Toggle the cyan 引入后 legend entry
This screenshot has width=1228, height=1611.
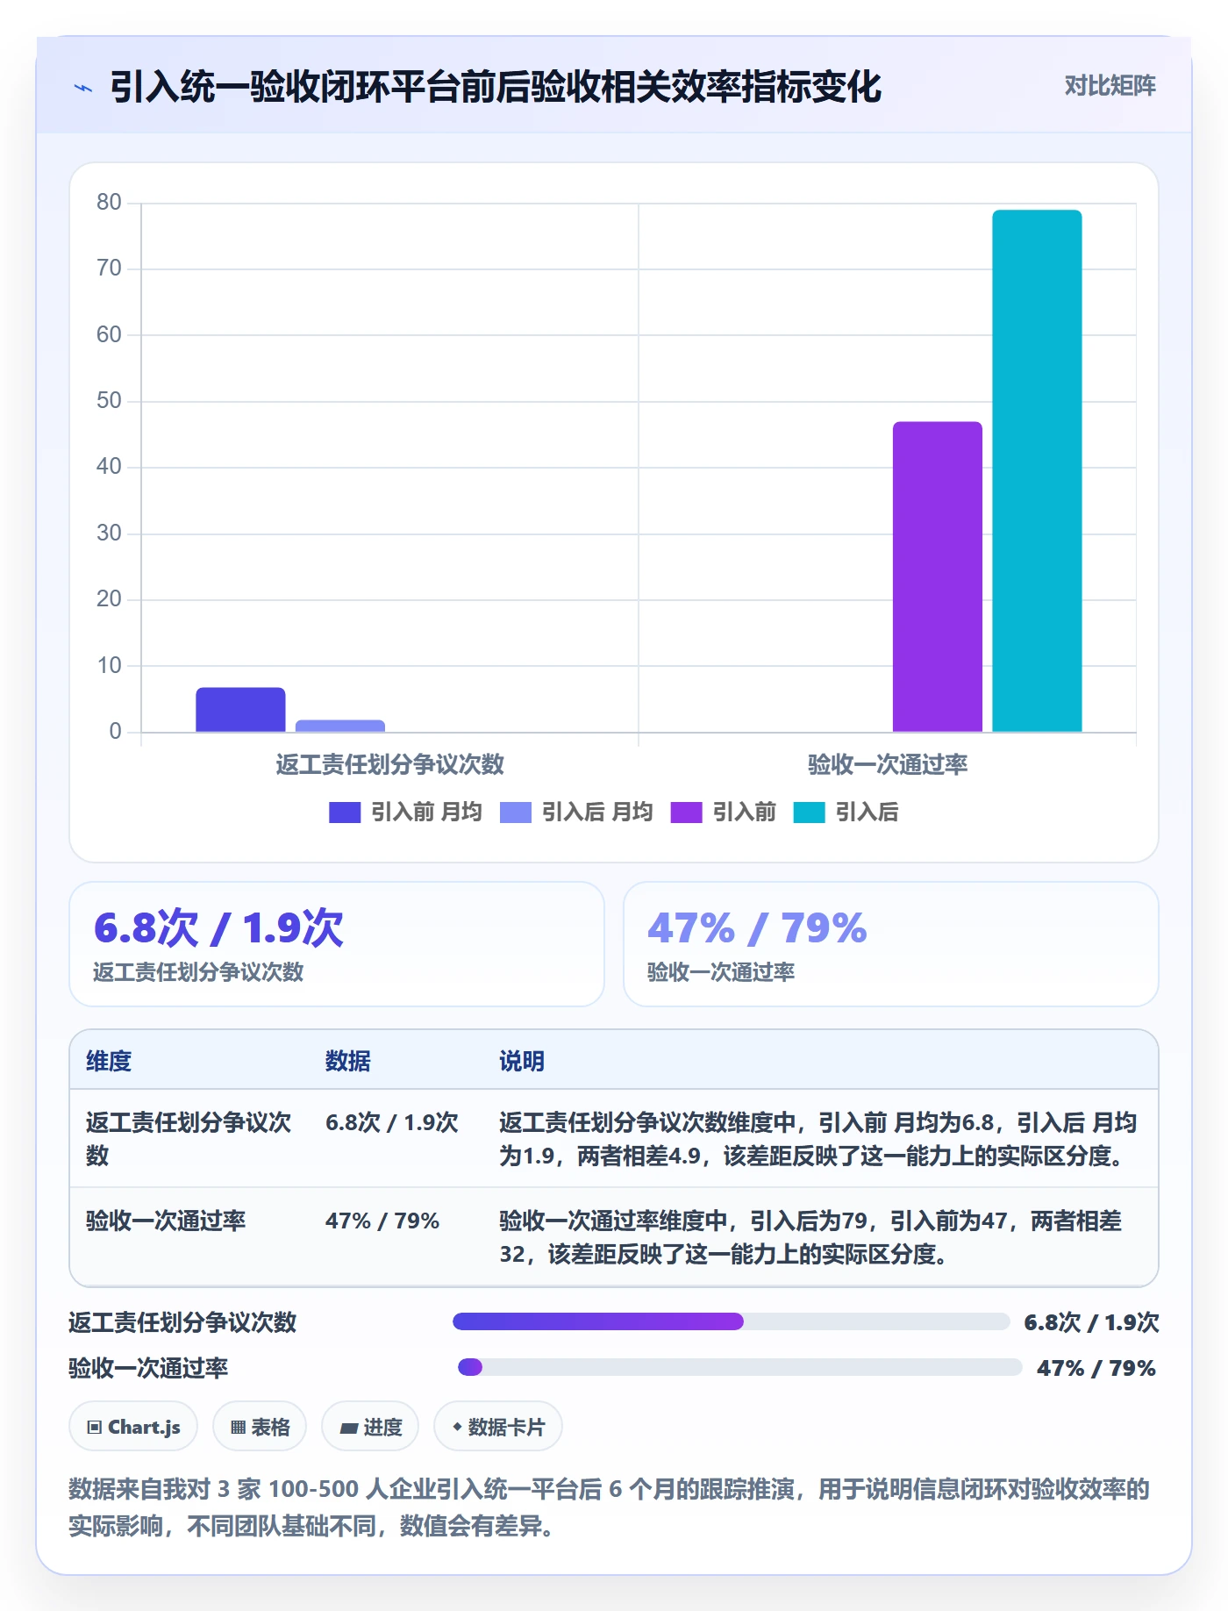(846, 813)
